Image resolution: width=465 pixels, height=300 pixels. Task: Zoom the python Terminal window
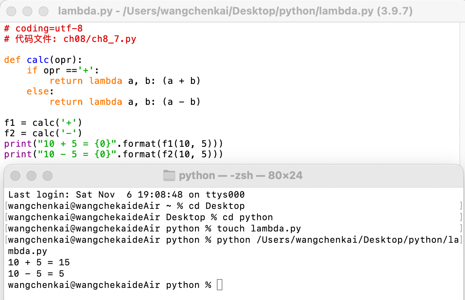48,176
